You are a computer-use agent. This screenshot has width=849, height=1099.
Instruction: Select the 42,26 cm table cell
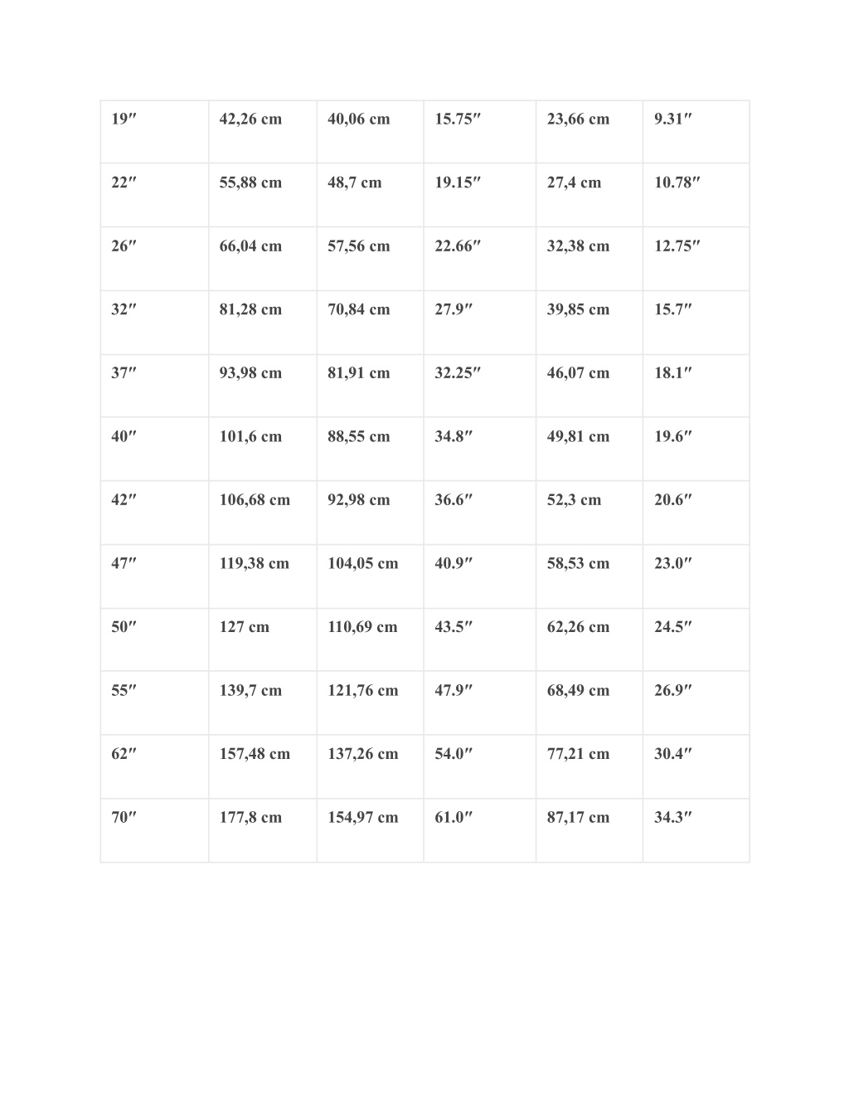[262, 132]
